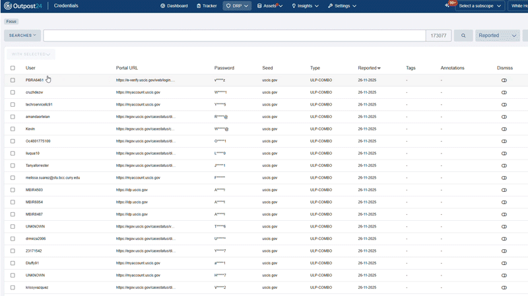
Task: Open the Reported filter dropdown
Action: [497, 36]
